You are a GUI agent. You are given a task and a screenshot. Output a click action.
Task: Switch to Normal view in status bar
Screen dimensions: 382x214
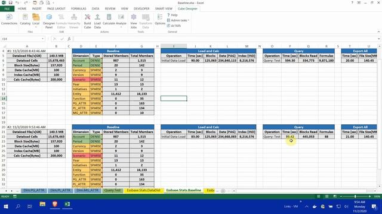(318, 196)
